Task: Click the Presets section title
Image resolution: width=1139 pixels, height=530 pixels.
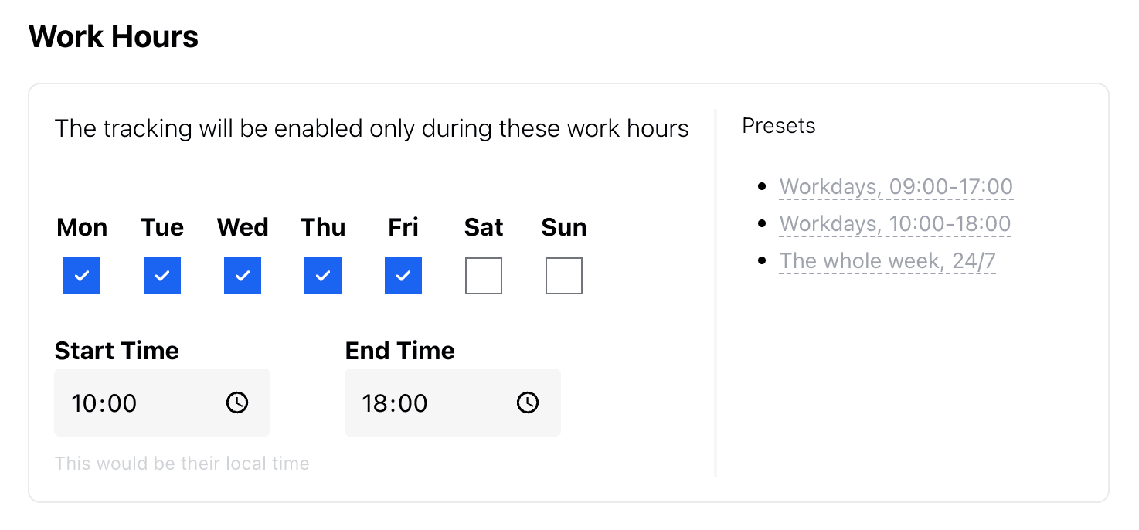Action: 778,125
